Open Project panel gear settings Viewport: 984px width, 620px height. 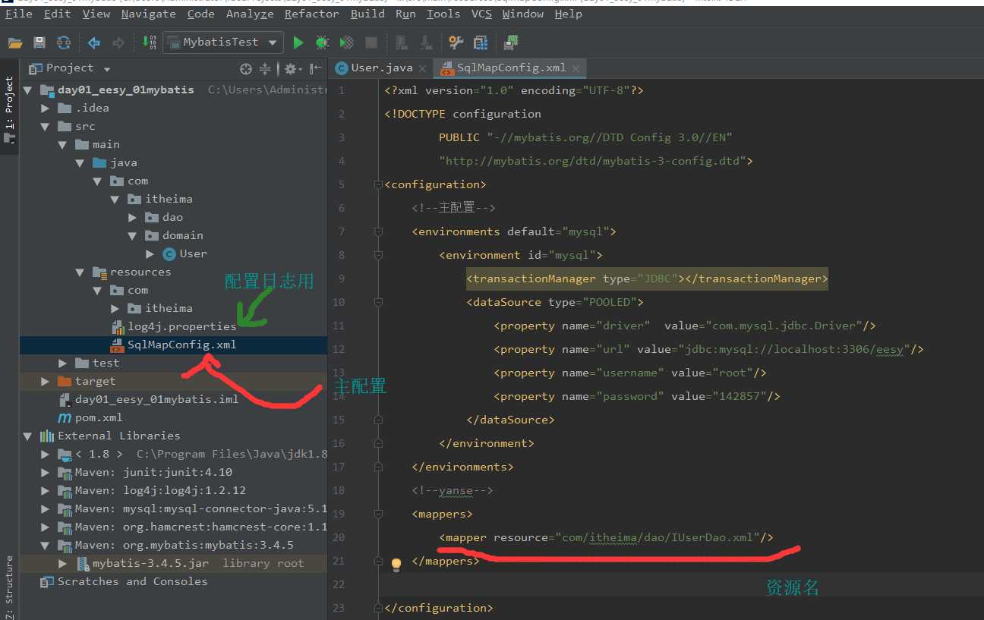[x=292, y=69]
